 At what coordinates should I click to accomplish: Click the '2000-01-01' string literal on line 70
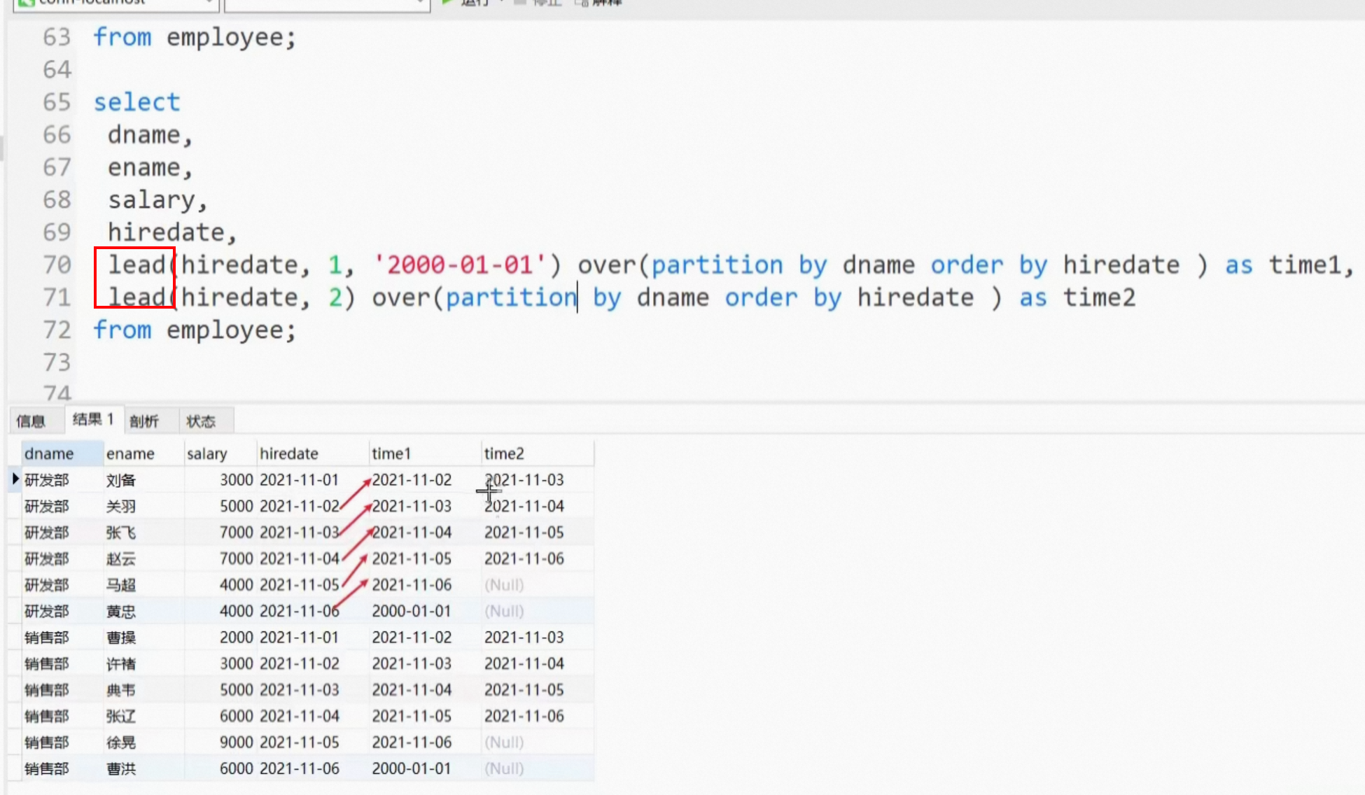460,265
